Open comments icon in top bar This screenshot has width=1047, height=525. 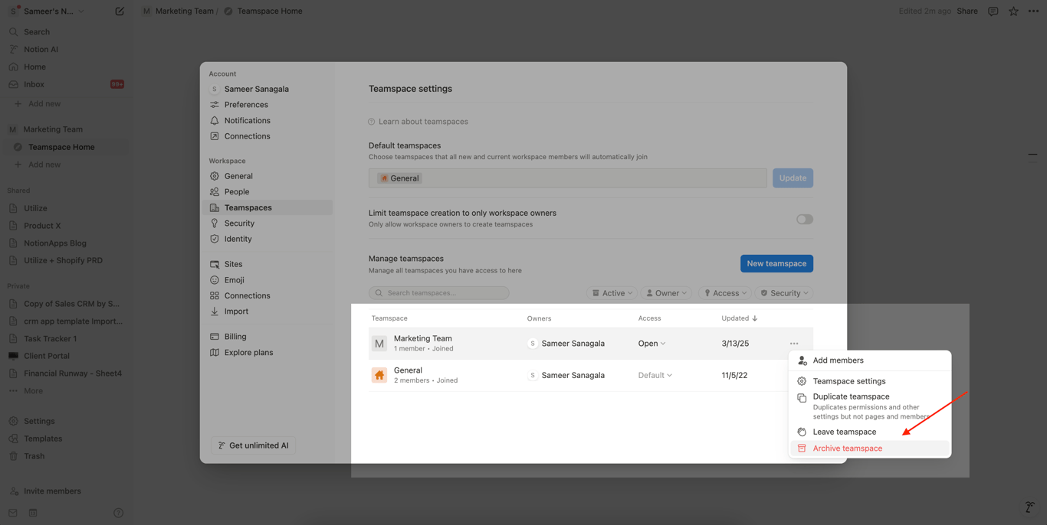click(x=993, y=11)
